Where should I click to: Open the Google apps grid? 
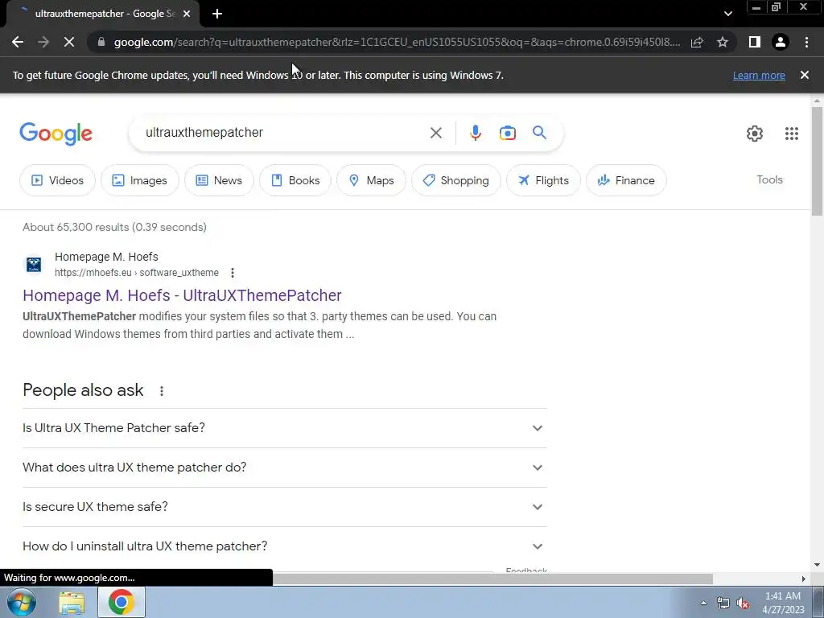tap(792, 134)
